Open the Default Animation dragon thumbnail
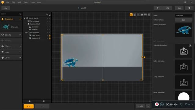Viewport: 195px width, 110px height. (184, 30)
